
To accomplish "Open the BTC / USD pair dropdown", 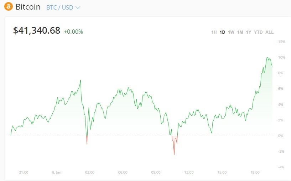I will point(63,7).
